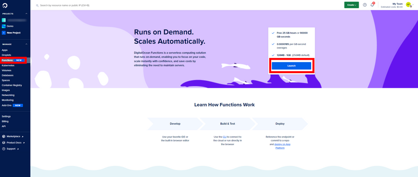Click the Marketplace icon in sidebar

[x=4, y=136]
